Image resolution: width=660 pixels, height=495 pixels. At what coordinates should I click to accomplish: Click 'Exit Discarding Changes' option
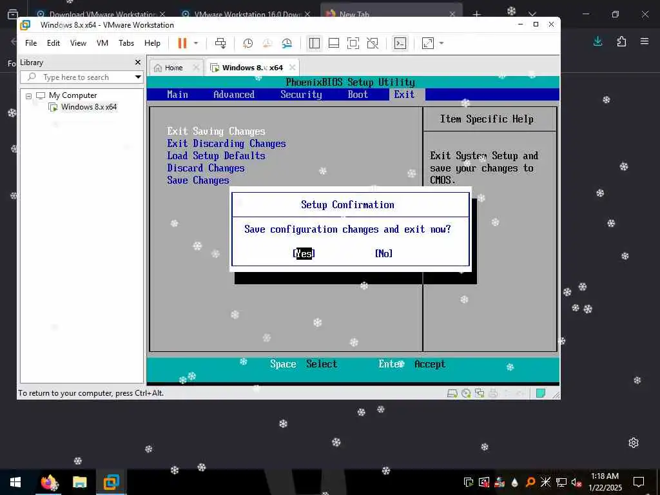(x=226, y=144)
